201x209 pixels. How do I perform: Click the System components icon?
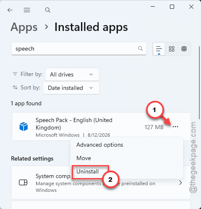(23, 182)
